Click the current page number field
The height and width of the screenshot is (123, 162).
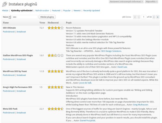[144, 17]
